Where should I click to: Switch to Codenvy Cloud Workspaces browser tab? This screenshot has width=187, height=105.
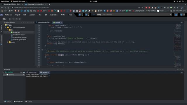click(x=12, y=4)
